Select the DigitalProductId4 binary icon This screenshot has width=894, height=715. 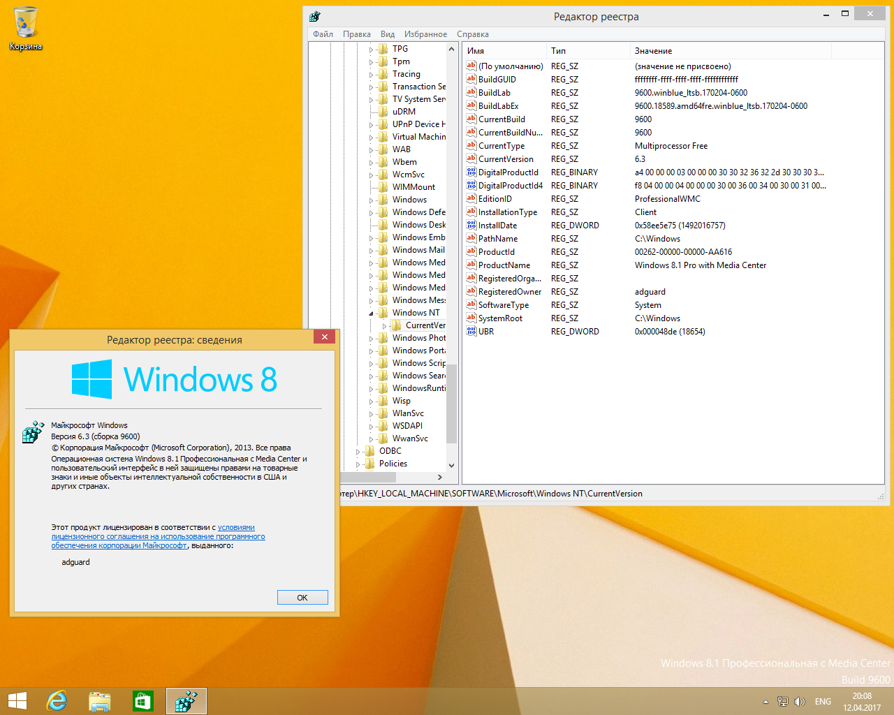pyautogui.click(x=471, y=185)
